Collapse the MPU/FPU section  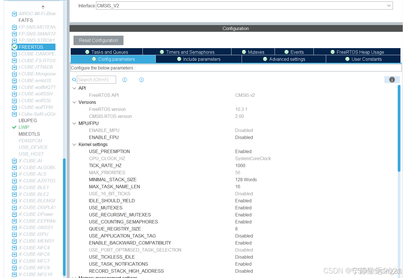[x=74, y=123]
